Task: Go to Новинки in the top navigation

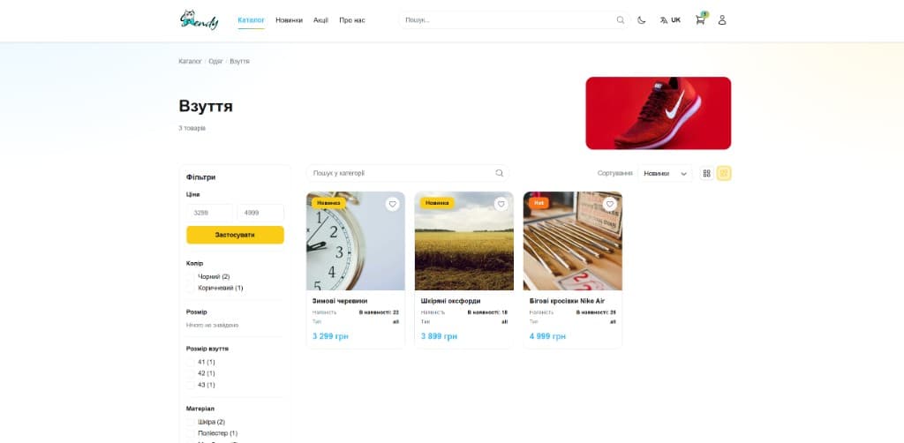Action: [x=289, y=20]
